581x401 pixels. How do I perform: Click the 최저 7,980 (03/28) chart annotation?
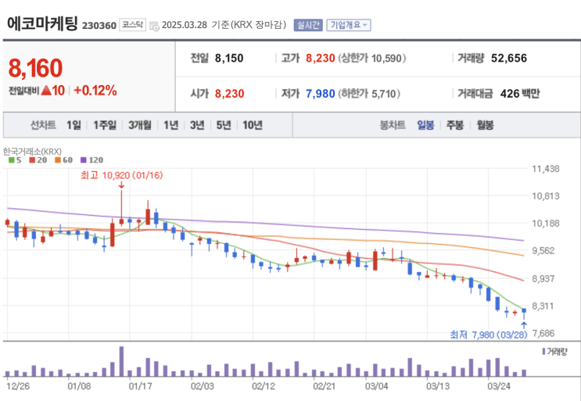point(489,335)
